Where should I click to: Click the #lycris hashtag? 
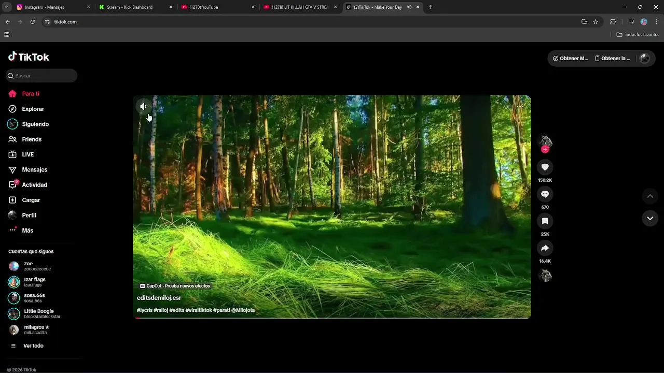(x=145, y=310)
